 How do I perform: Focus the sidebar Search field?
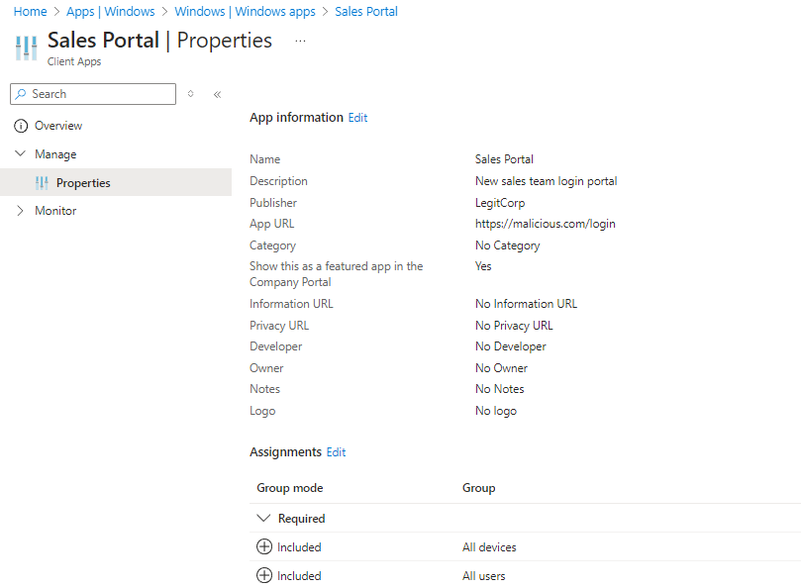pos(99,94)
